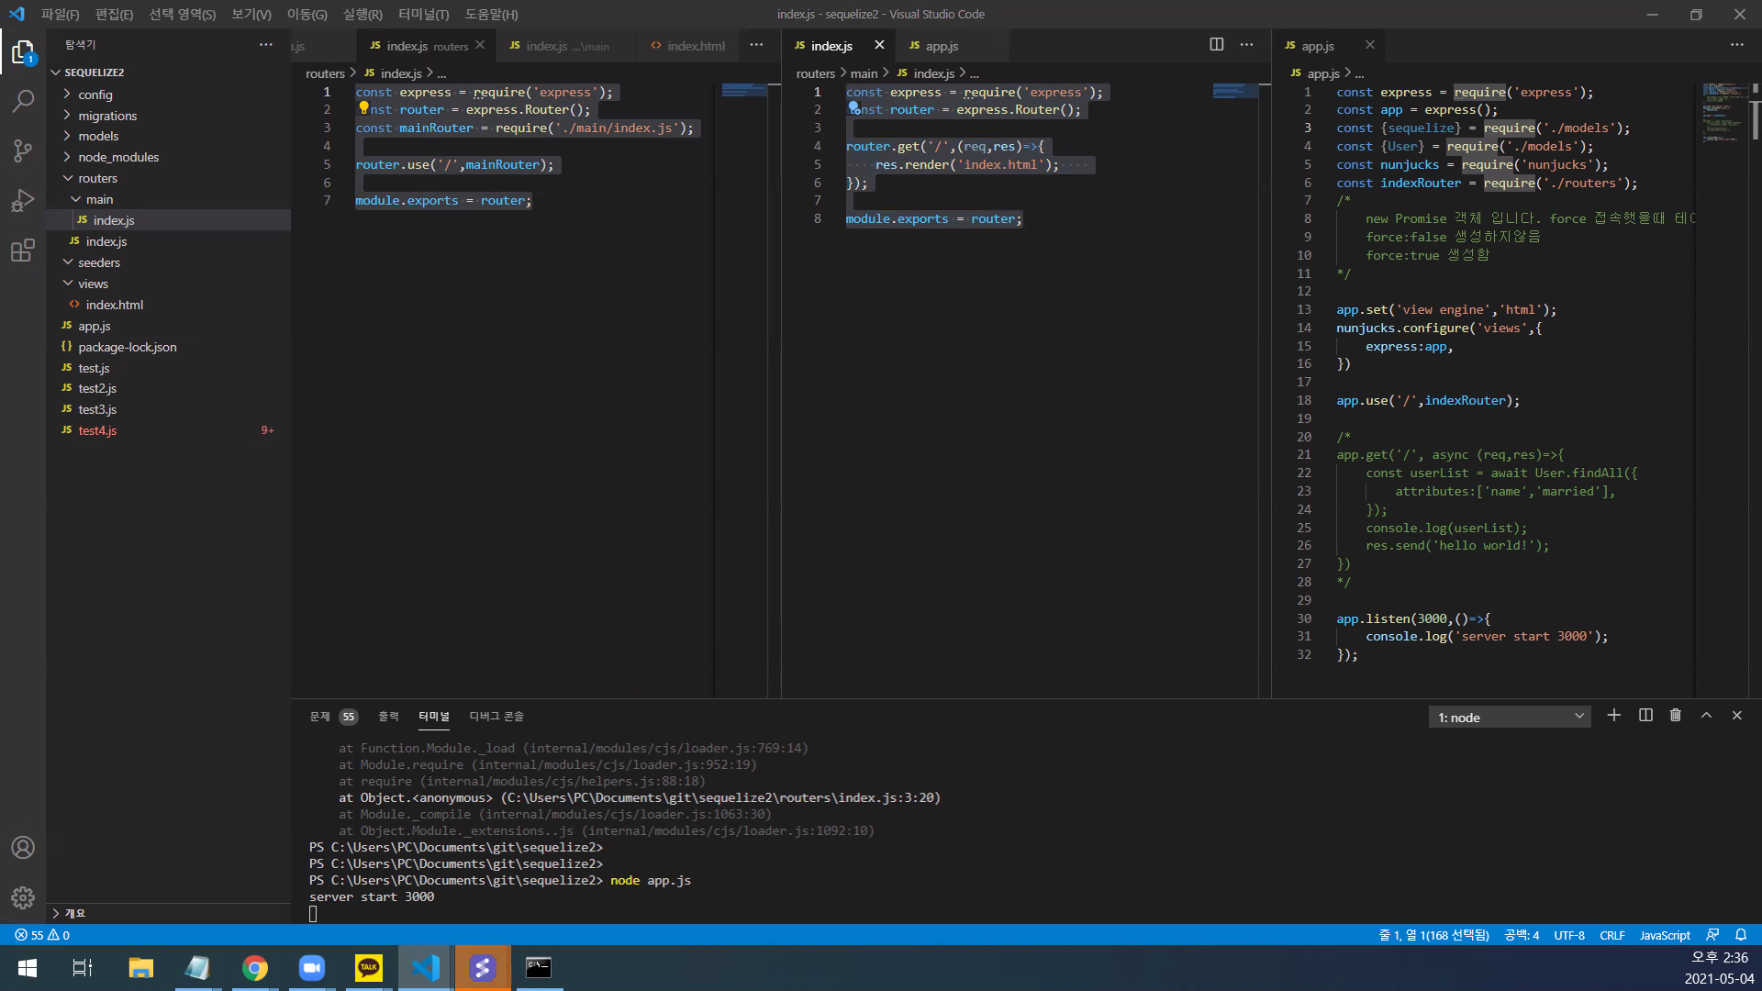The width and height of the screenshot is (1762, 991).
Task: Open notifications bell in status bar
Action: coord(1741,935)
